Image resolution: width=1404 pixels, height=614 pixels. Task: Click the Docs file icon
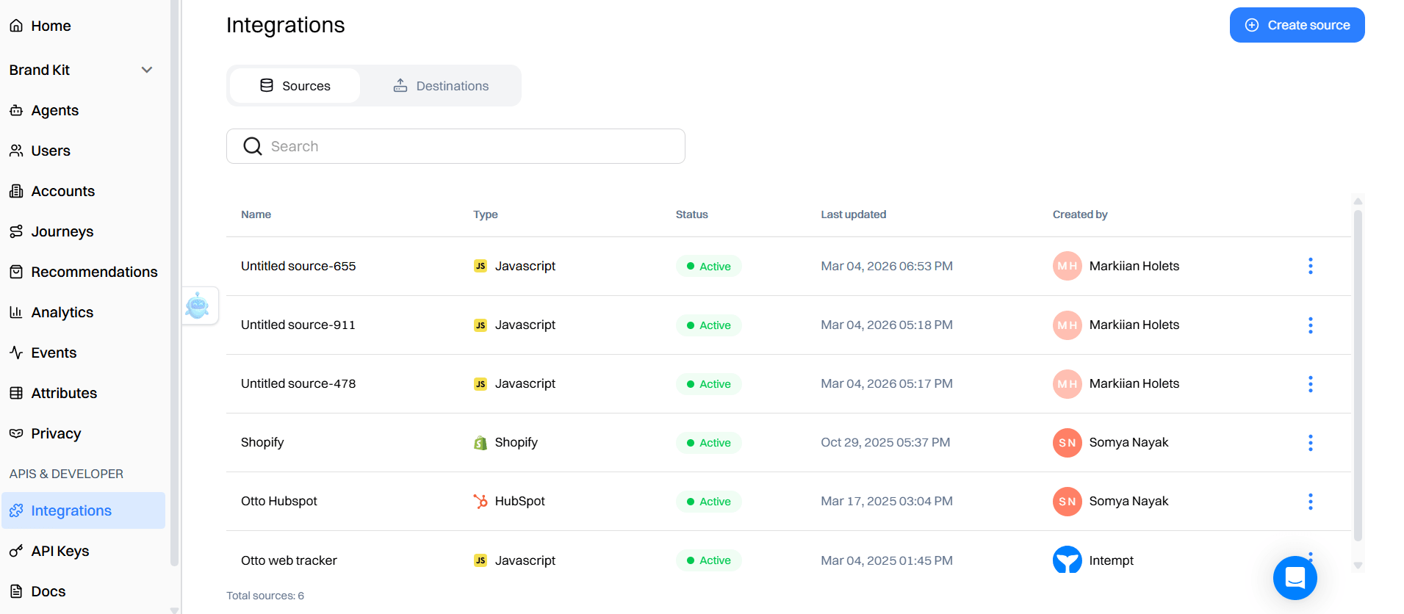[x=16, y=591]
